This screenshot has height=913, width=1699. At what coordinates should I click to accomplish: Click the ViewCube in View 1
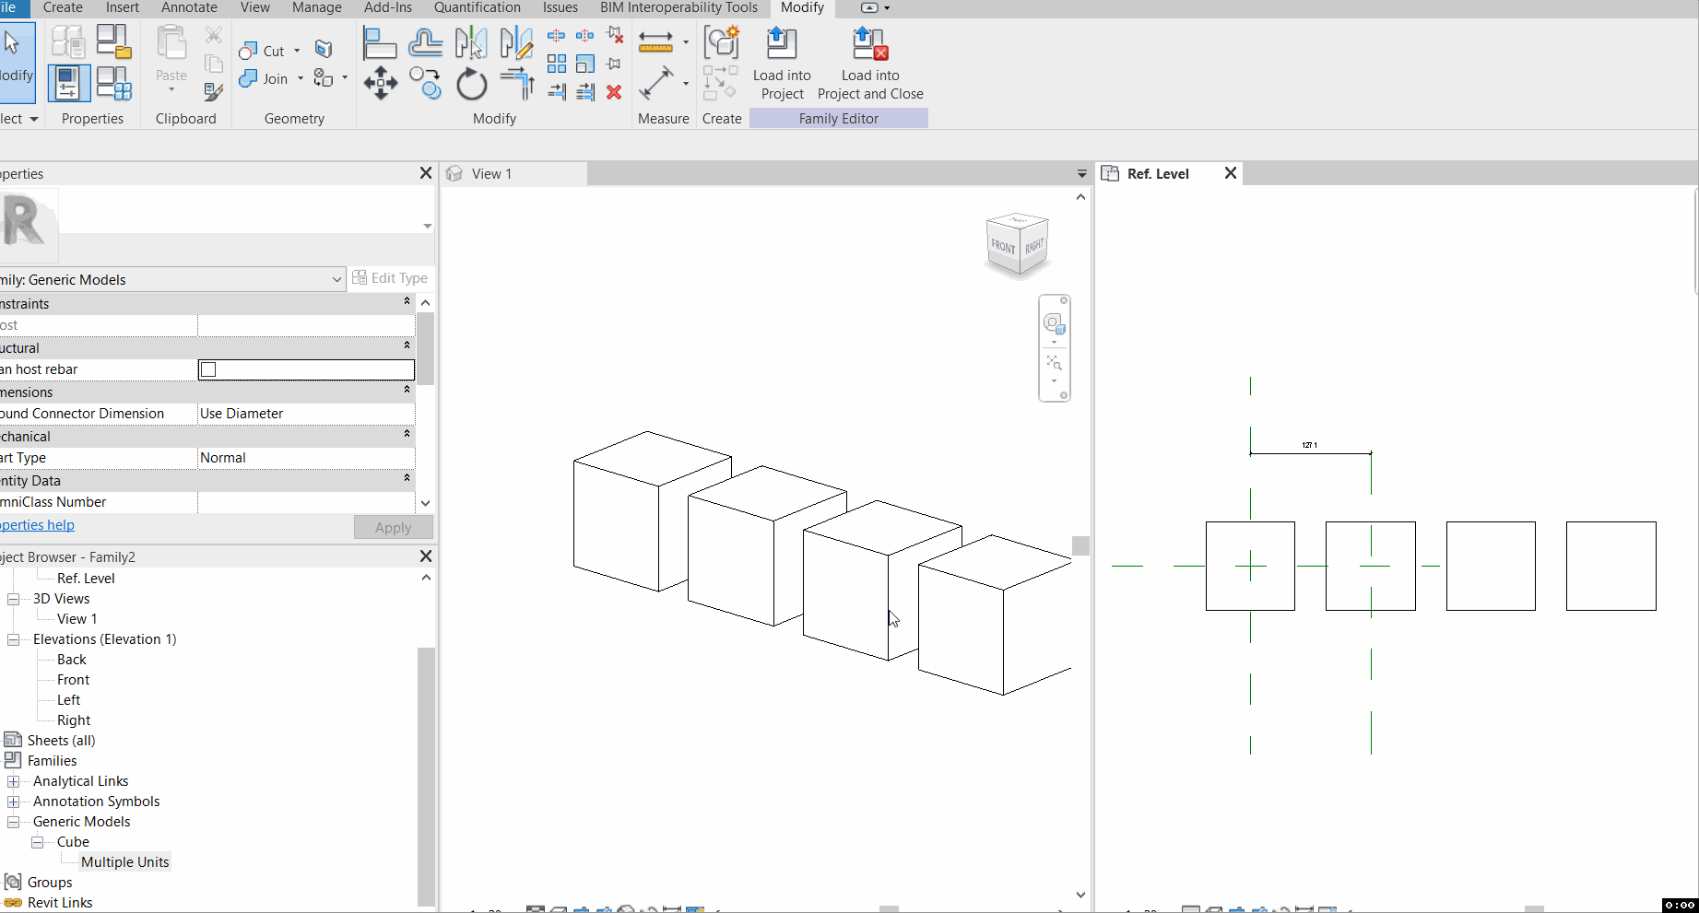[1018, 245]
